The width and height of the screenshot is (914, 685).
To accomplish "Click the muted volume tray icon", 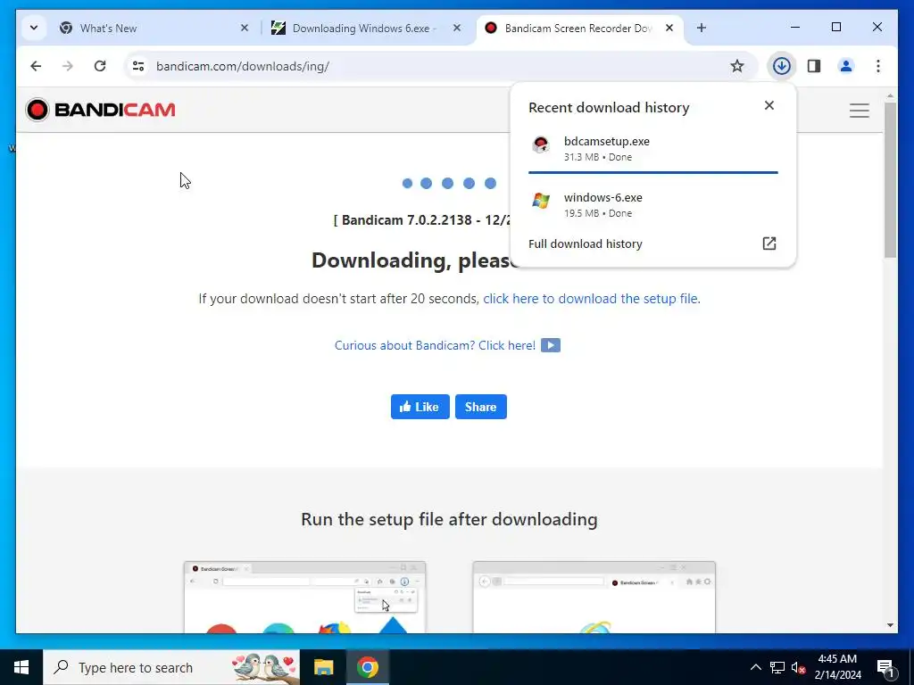I will (x=798, y=667).
